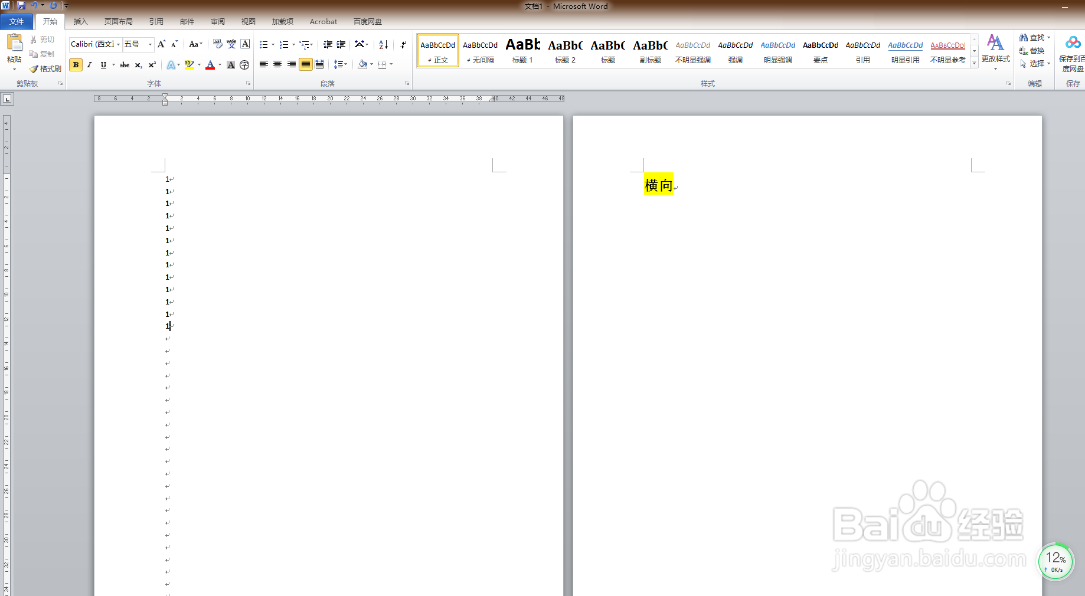Image resolution: width=1085 pixels, height=596 pixels.
Task: Apply the yellow text highlight color
Action: pos(189,65)
